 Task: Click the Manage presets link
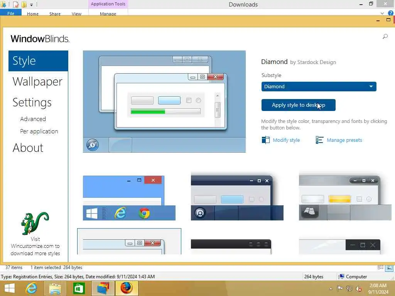(344, 140)
